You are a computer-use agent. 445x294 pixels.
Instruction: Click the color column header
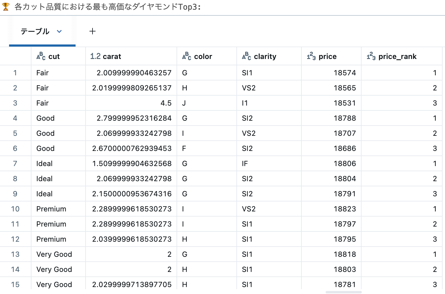203,56
